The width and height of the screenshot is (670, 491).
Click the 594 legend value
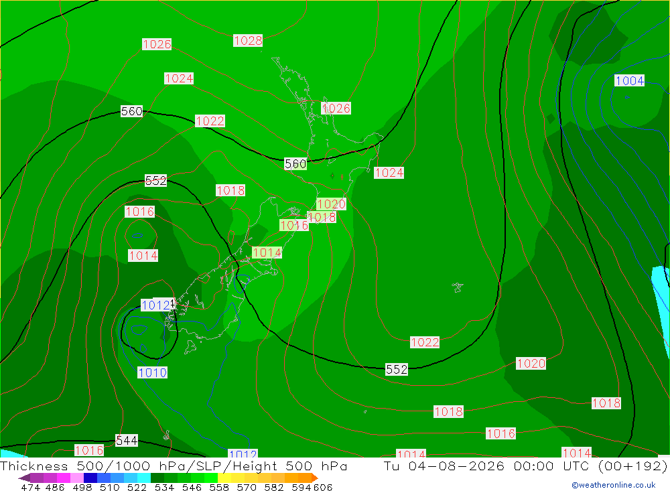click(x=301, y=487)
